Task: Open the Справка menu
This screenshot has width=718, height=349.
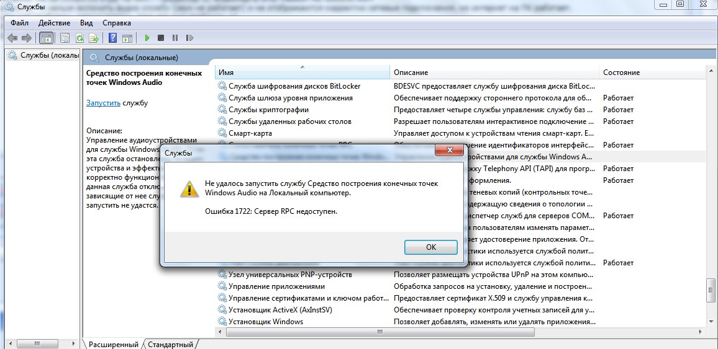Action: click(x=116, y=23)
